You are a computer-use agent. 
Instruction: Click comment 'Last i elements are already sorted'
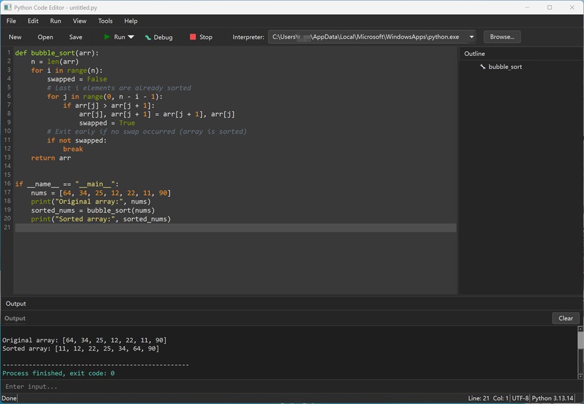click(x=119, y=88)
